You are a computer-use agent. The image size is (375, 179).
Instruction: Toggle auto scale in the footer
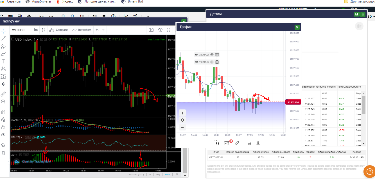coord(167,175)
